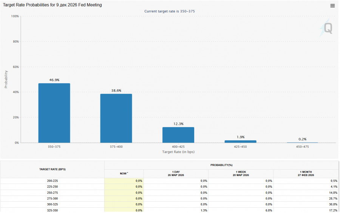This screenshot has height=213, width=340.
Task: Click the 38.6% data label
Action: 116,90
